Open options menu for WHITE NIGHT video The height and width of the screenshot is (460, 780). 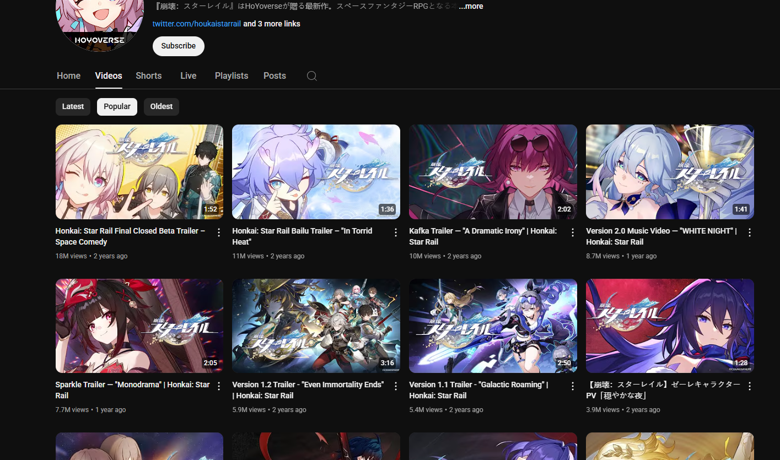[750, 232]
